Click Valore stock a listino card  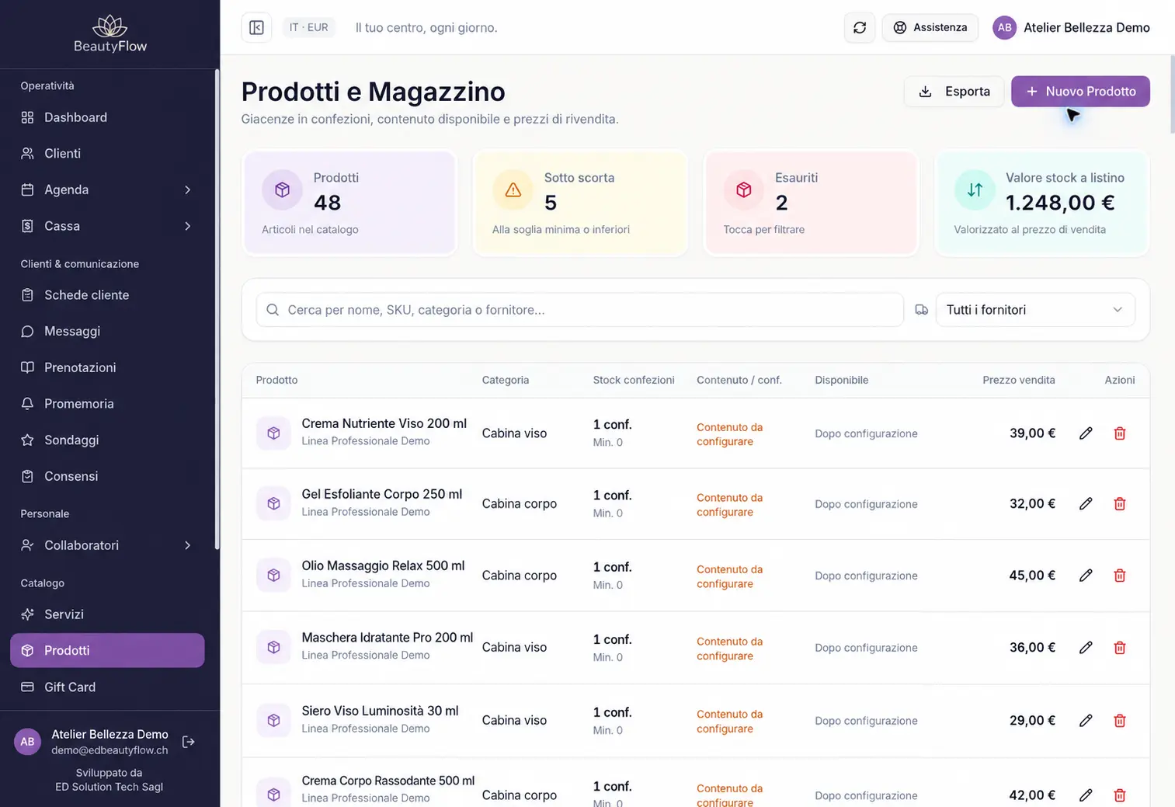[1041, 203]
